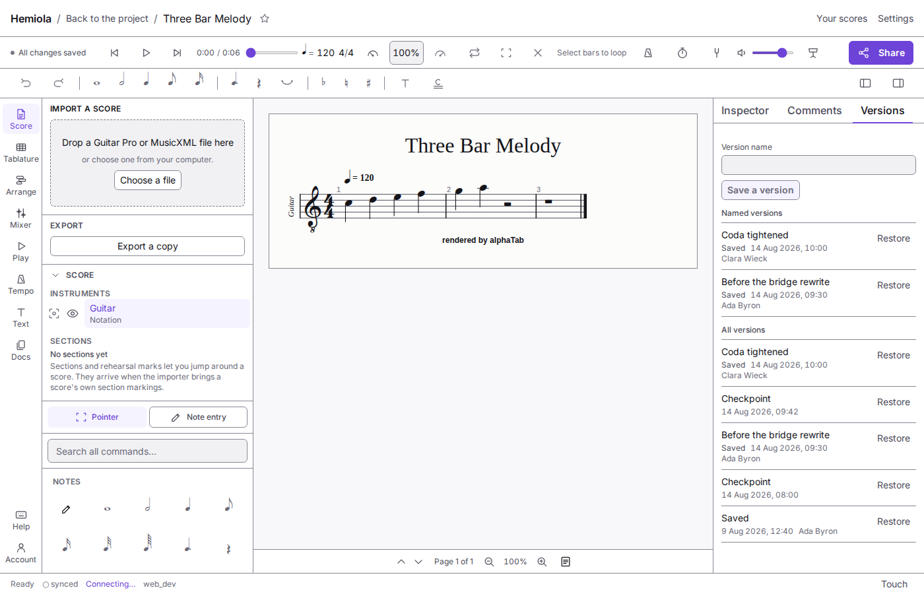924x594 pixels.
Task: Click the playback position slider
Action: tap(272, 53)
